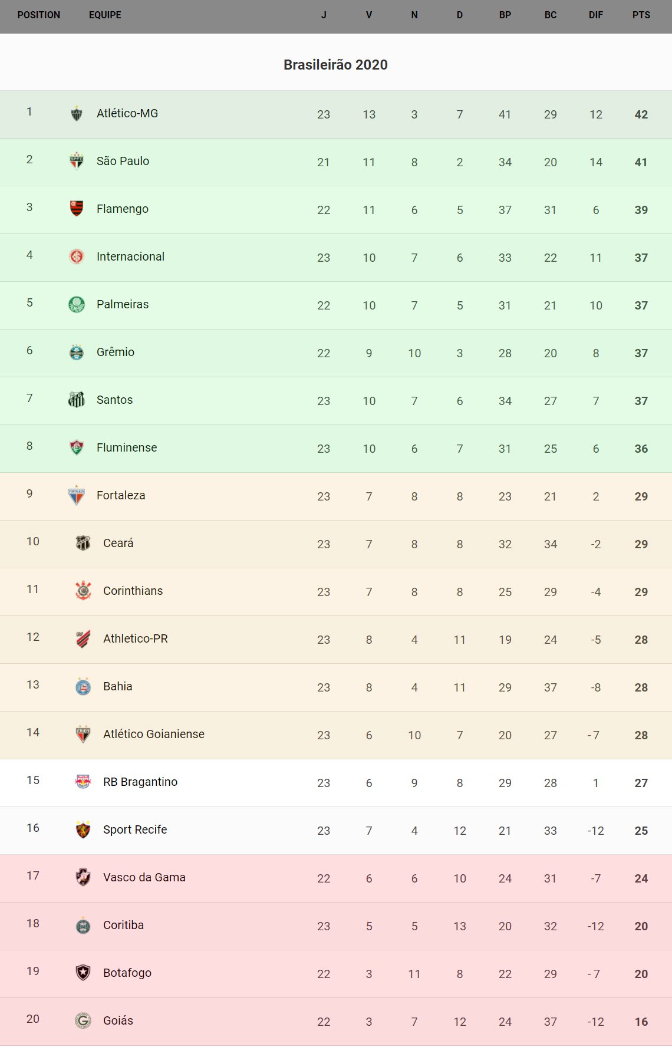Select the DIF column header
Image resolution: width=672 pixels, height=1047 pixels.
point(596,15)
